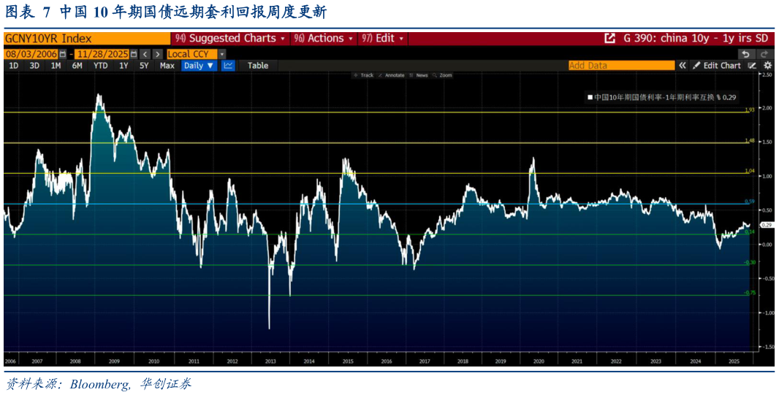Collapse panel with double chevron icon
Screen dimensions: 779x395
[x=683, y=66]
